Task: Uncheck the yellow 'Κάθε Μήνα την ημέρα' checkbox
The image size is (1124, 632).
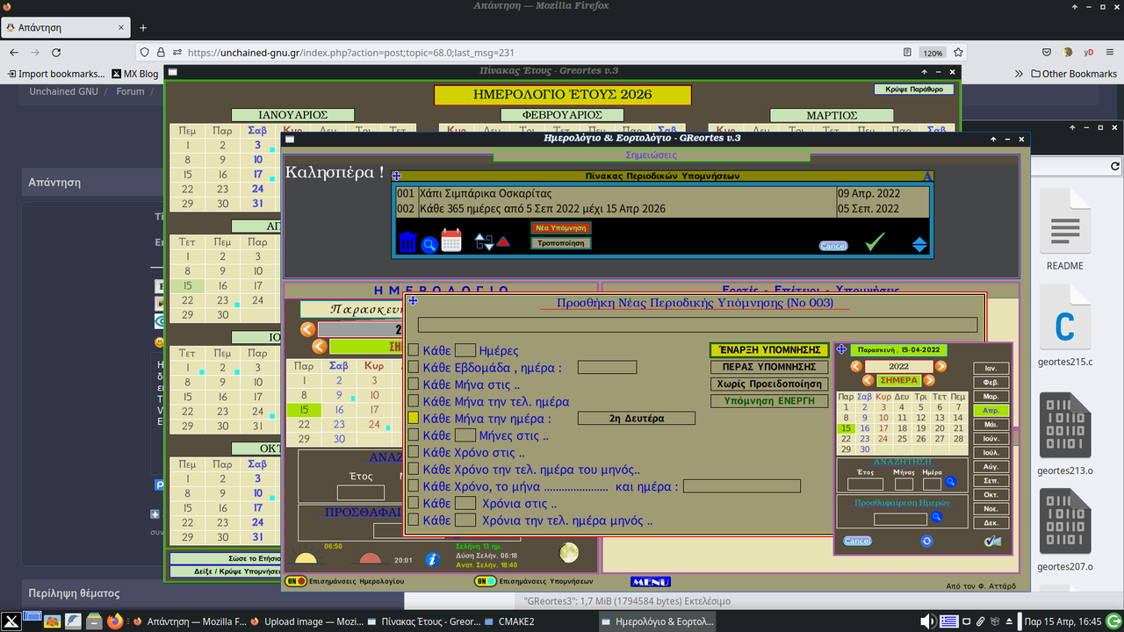Action: (414, 419)
